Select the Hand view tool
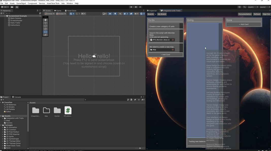This screenshot has width=271, height=151. click(45, 20)
